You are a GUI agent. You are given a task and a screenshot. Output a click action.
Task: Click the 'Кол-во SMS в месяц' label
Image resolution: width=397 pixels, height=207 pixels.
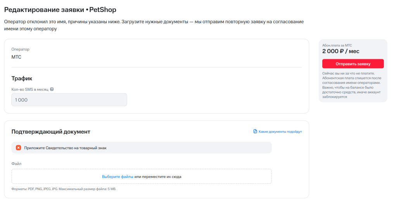[x=30, y=89]
